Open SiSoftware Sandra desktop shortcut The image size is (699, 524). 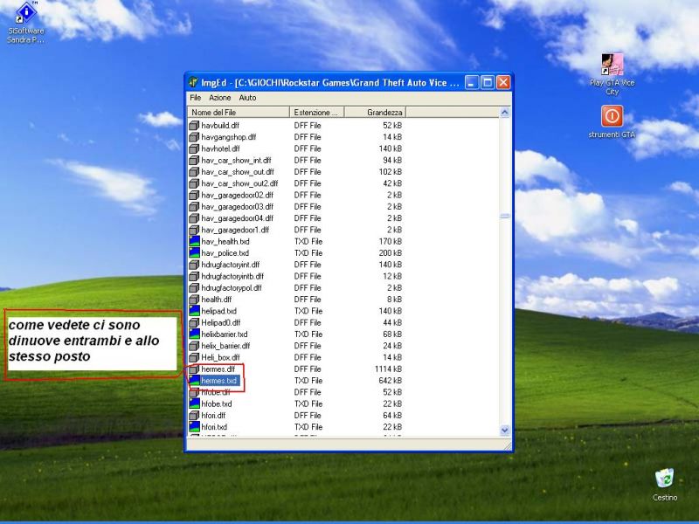click(x=26, y=23)
